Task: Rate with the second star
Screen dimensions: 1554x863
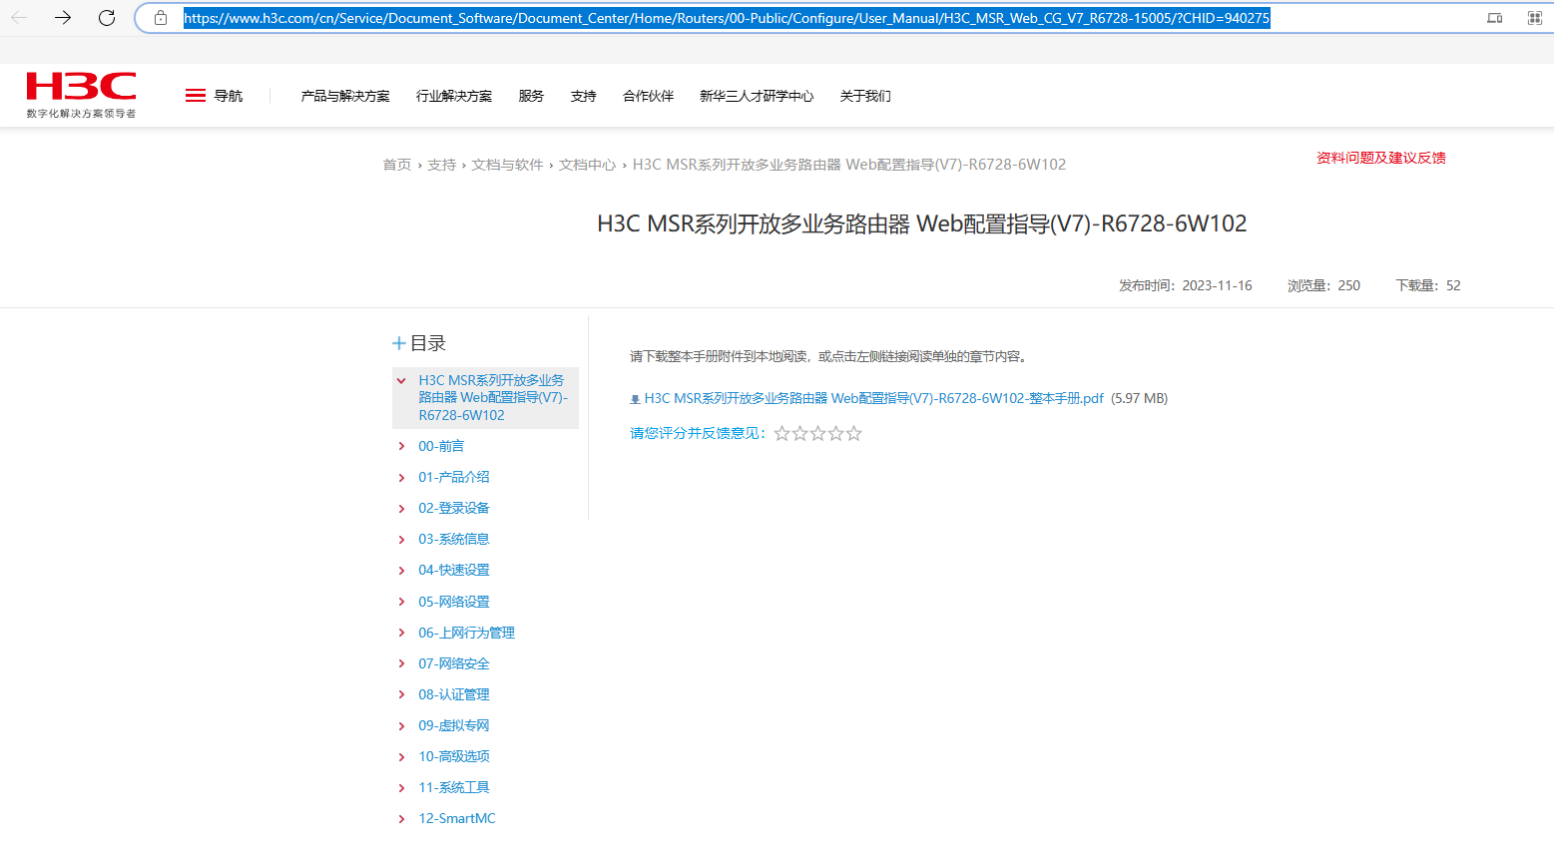Action: point(800,433)
